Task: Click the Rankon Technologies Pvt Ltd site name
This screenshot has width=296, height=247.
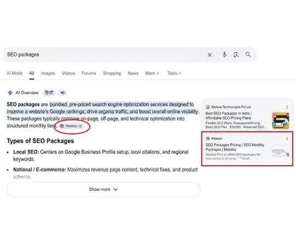Action: [231, 107]
